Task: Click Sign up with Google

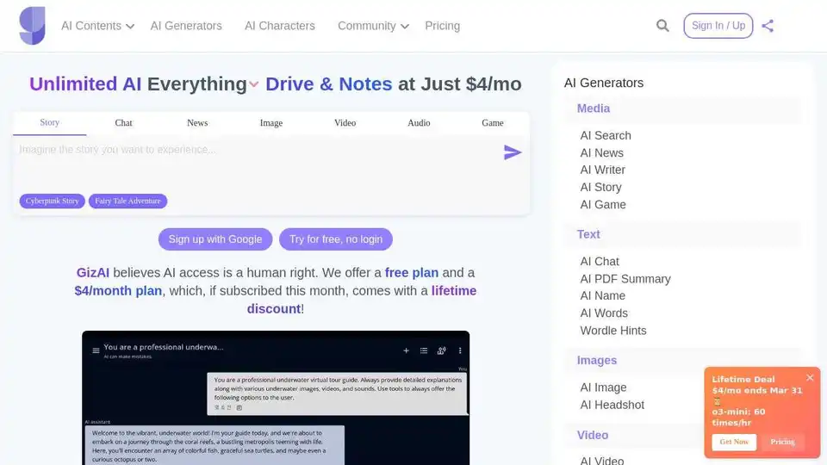Action: 215,239
